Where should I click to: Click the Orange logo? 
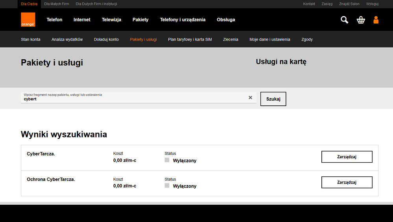(x=28, y=20)
